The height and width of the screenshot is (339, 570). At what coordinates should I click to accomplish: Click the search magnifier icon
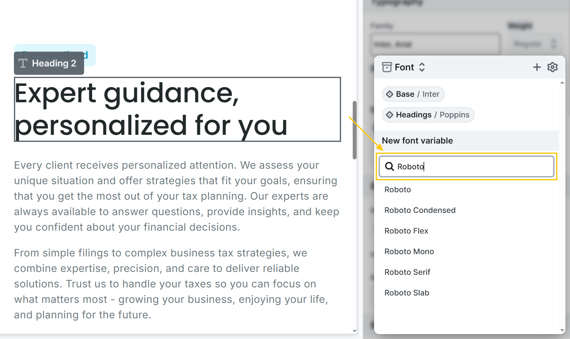tap(389, 166)
